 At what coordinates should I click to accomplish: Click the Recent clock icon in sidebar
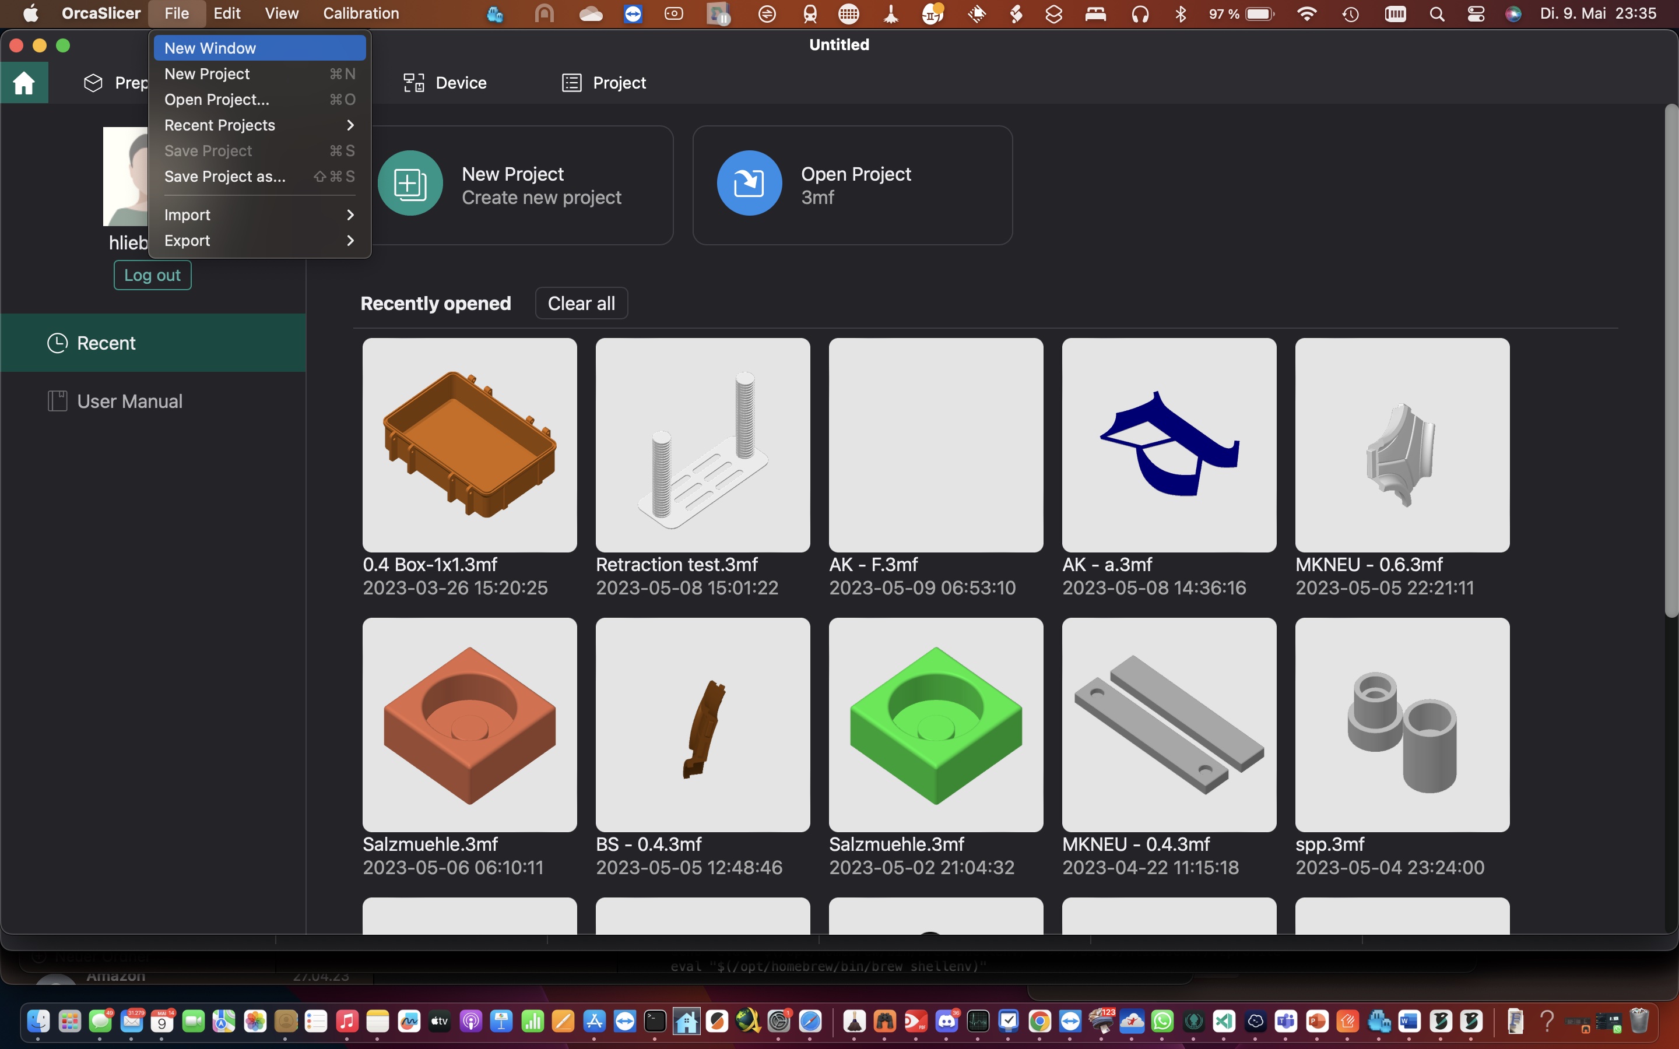pyautogui.click(x=57, y=343)
